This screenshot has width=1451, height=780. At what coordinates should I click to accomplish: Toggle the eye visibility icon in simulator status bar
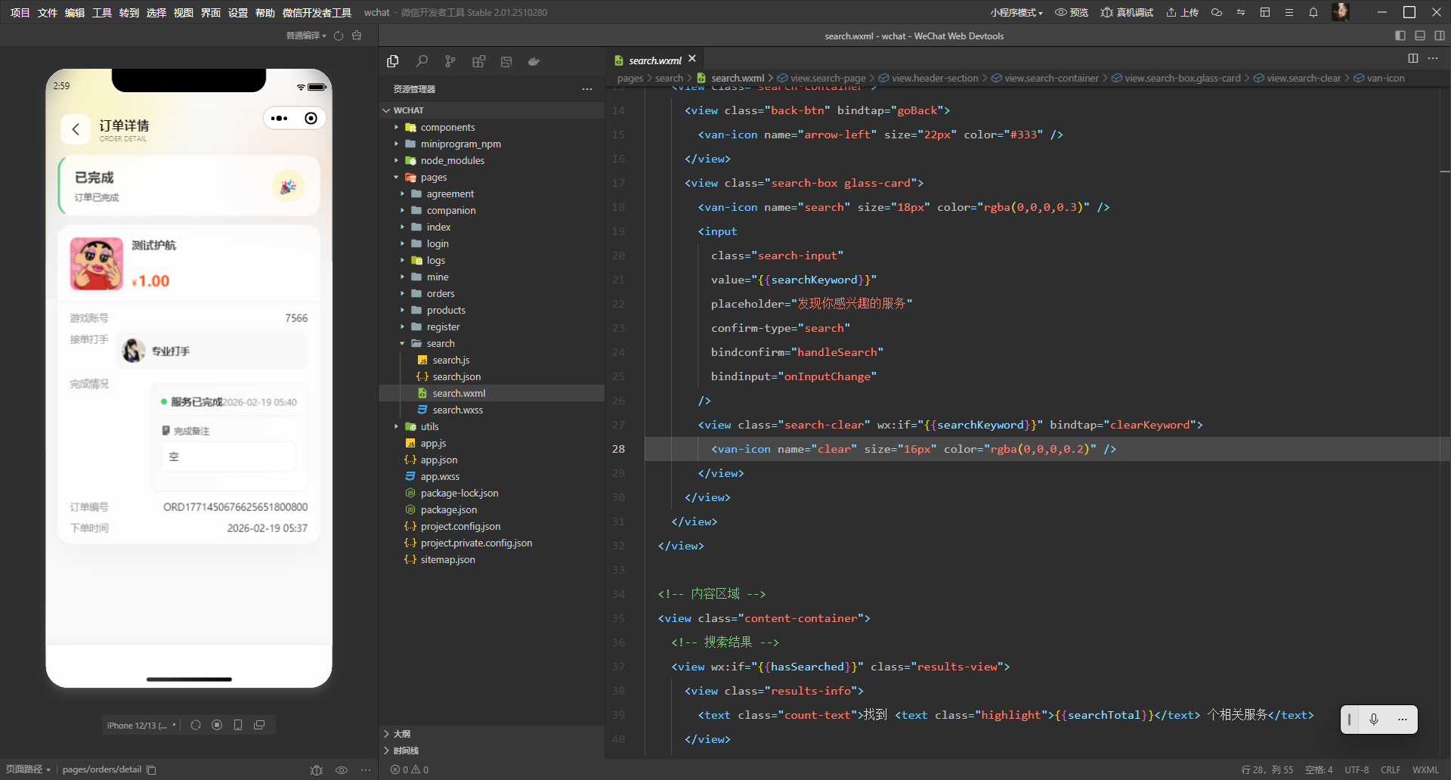click(x=342, y=769)
